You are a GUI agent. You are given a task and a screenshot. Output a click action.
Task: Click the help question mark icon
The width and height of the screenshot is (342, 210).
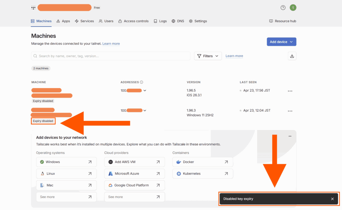(x=283, y=8)
